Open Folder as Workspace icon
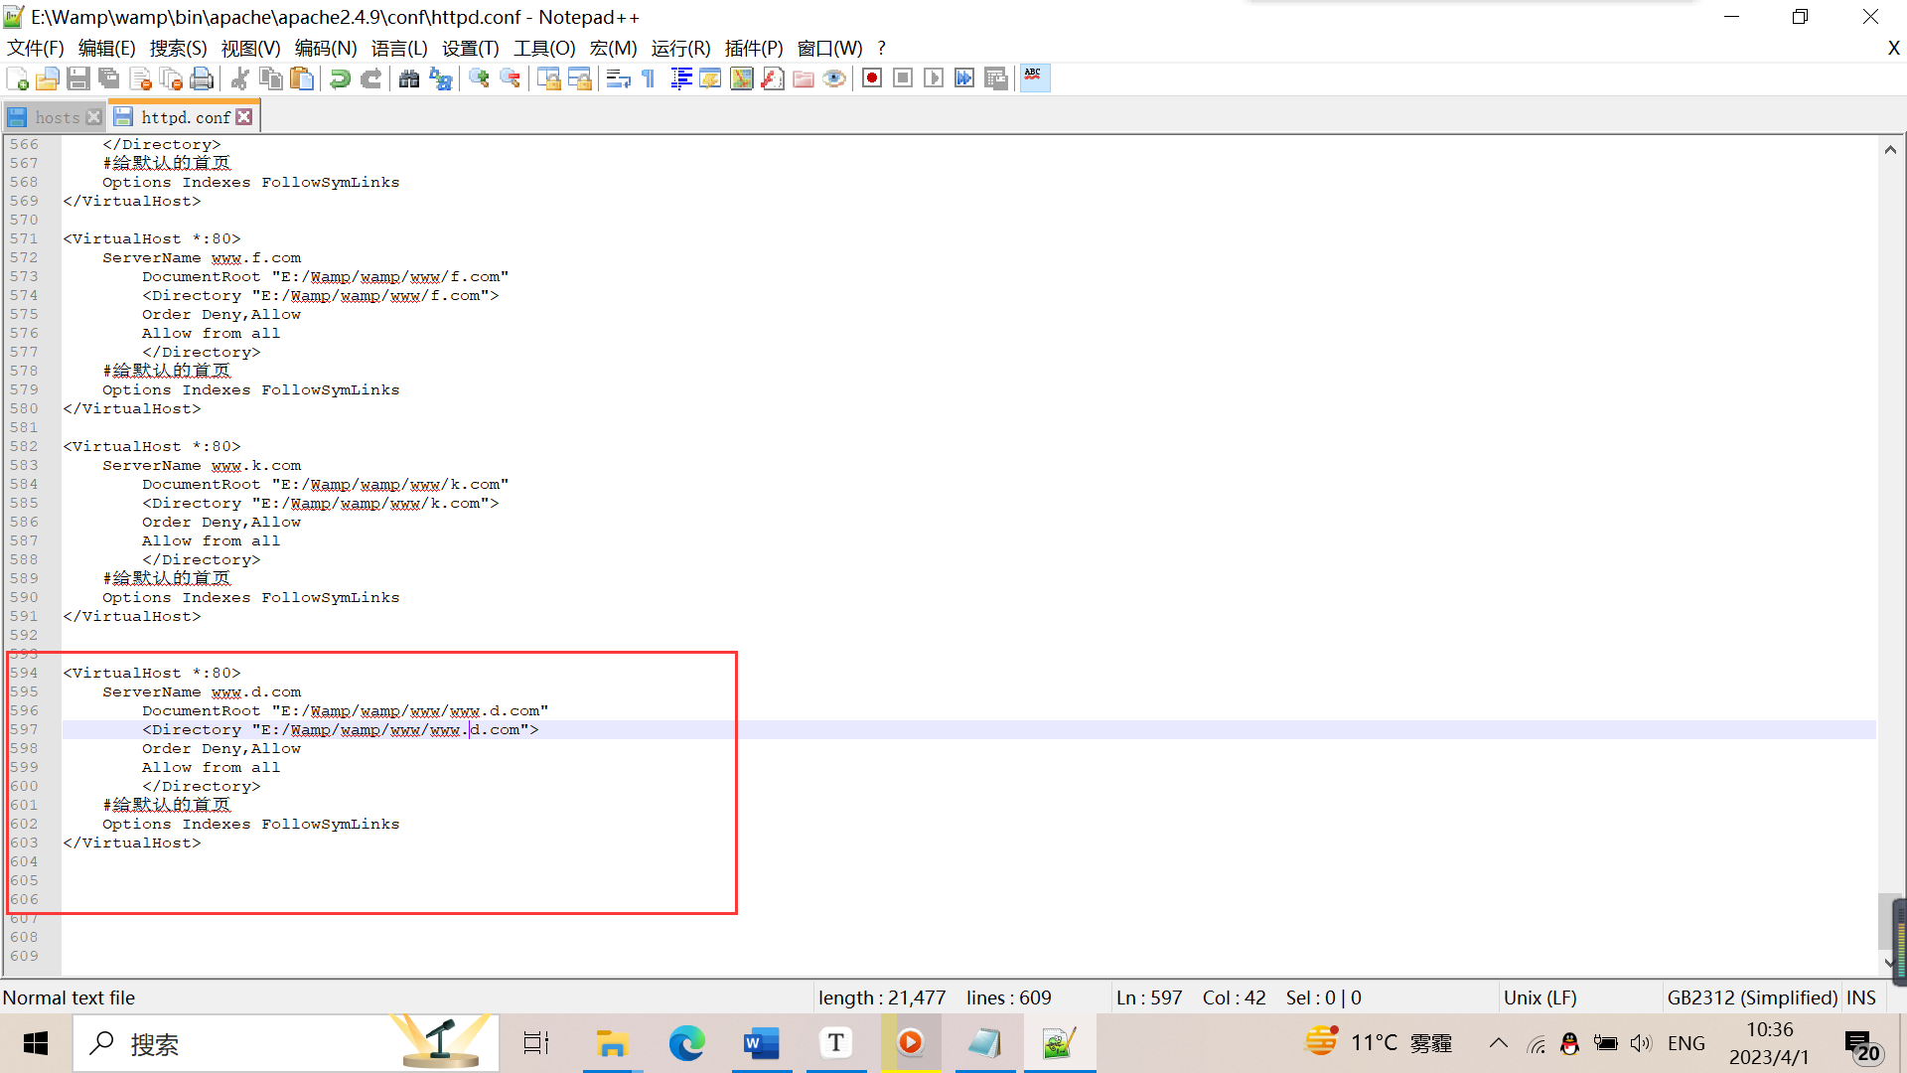This screenshot has width=1907, height=1073. point(804,78)
